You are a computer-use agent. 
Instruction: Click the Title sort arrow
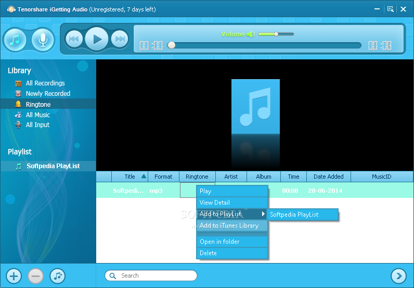click(x=144, y=177)
